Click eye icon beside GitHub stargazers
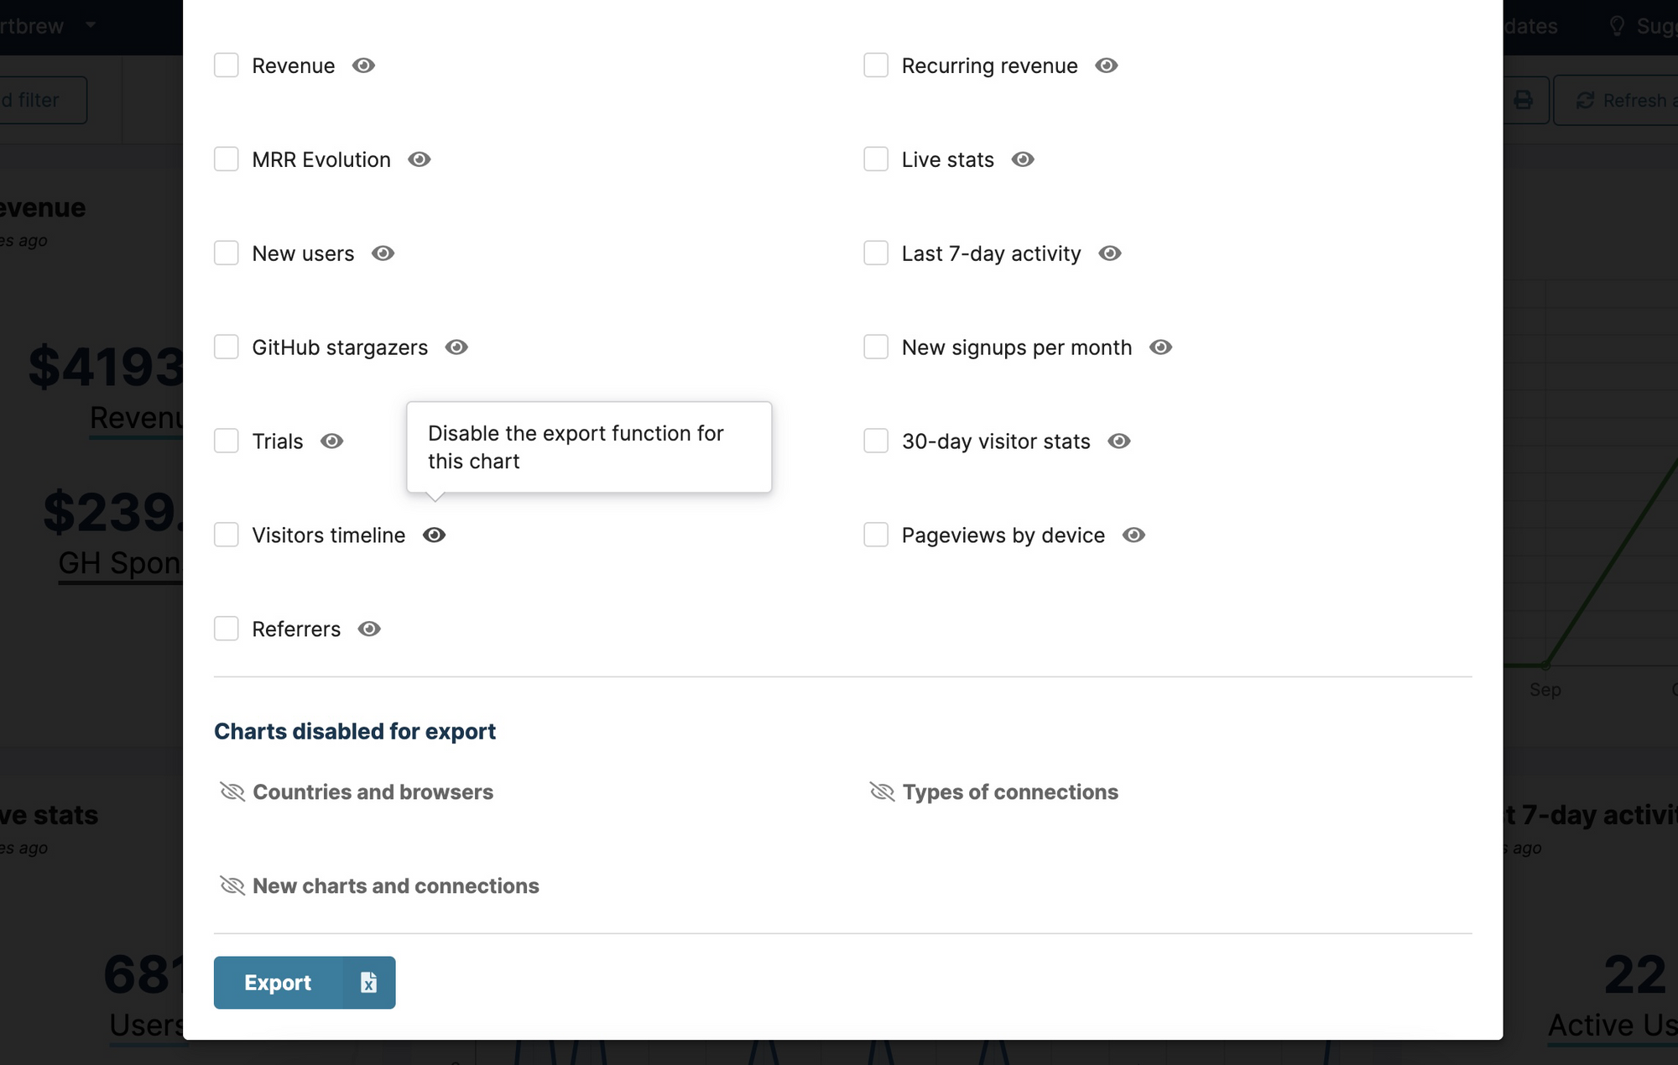The height and width of the screenshot is (1065, 1678). pyautogui.click(x=456, y=347)
